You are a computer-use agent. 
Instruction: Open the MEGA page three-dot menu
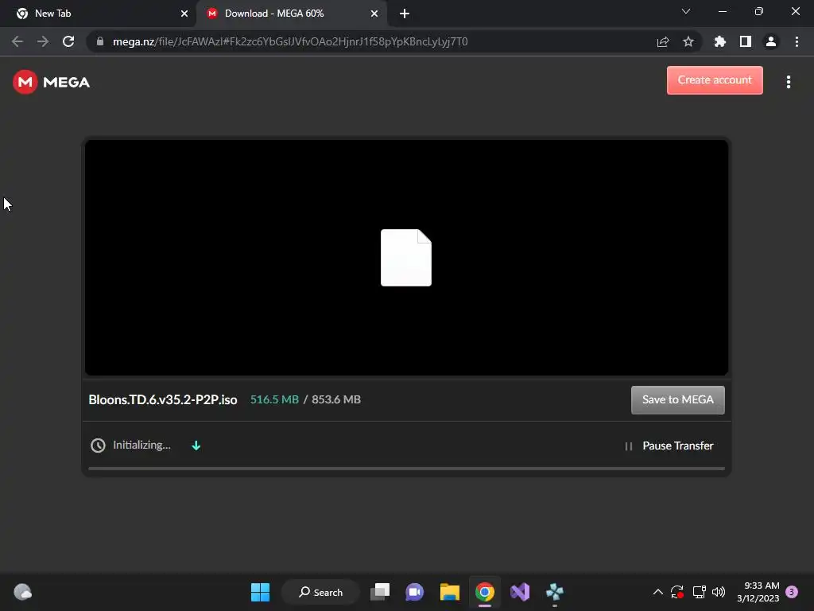pos(788,82)
